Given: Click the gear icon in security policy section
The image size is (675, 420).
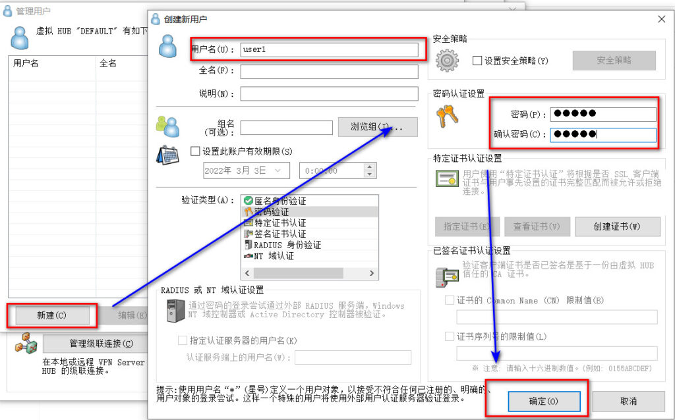Looking at the screenshot, I should point(447,61).
